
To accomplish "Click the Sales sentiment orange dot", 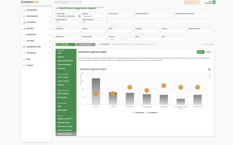I will tap(96, 94).
